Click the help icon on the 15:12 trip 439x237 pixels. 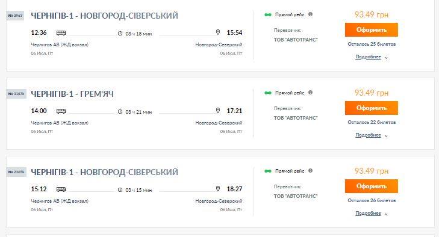click(x=310, y=171)
